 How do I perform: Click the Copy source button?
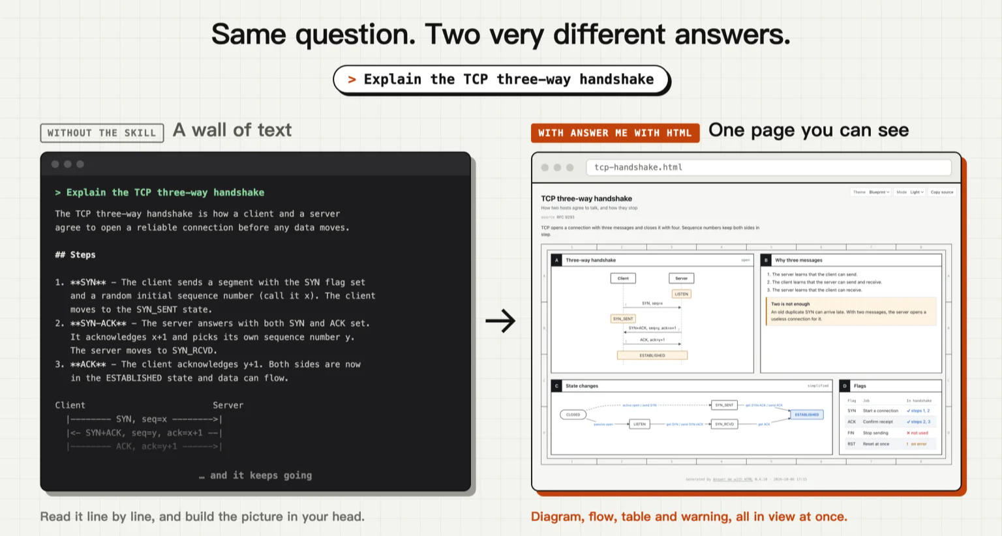coord(942,192)
